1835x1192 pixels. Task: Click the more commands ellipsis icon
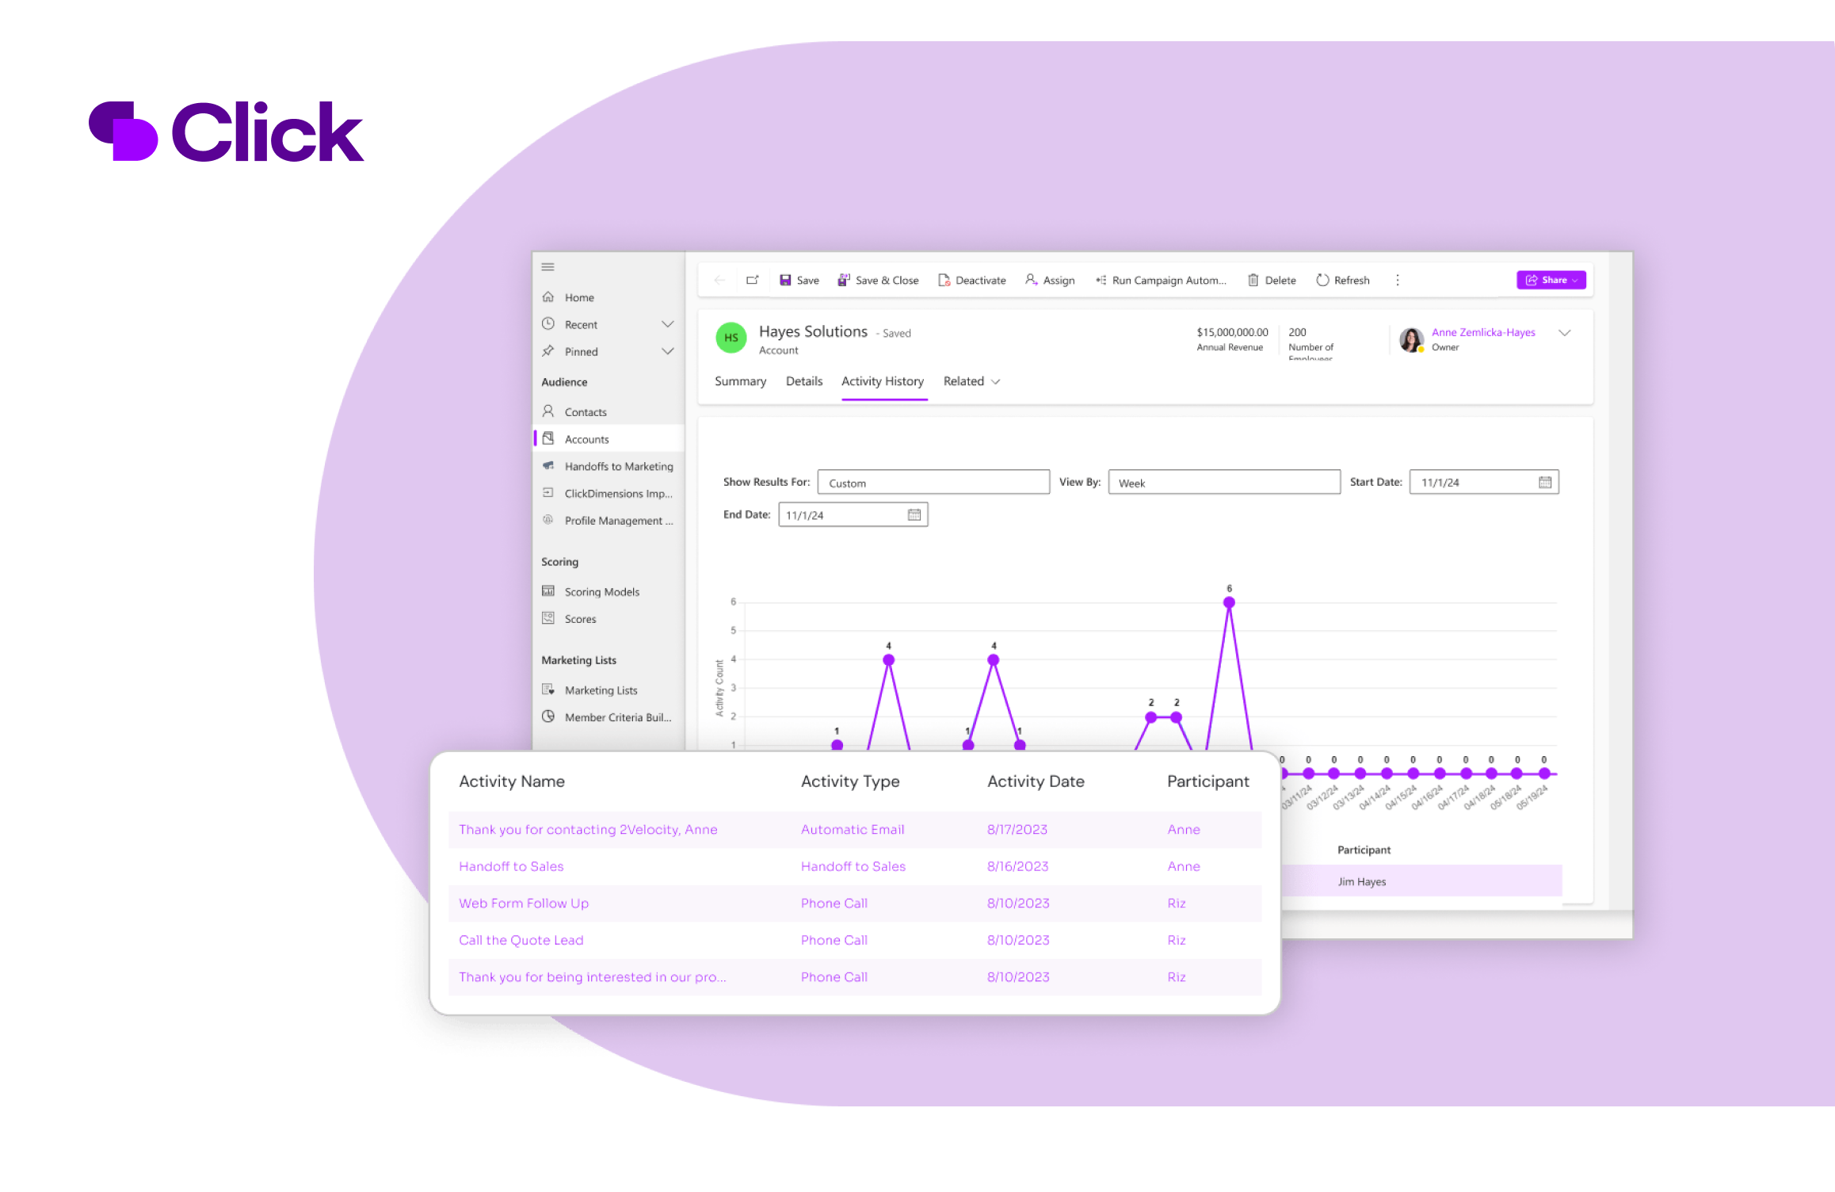tap(1397, 281)
